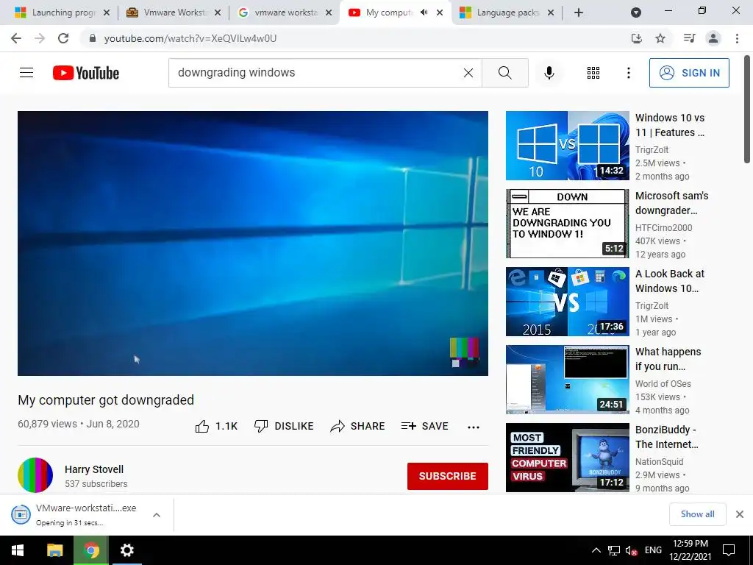Click the address bar URL
753x565 pixels.
click(190, 38)
